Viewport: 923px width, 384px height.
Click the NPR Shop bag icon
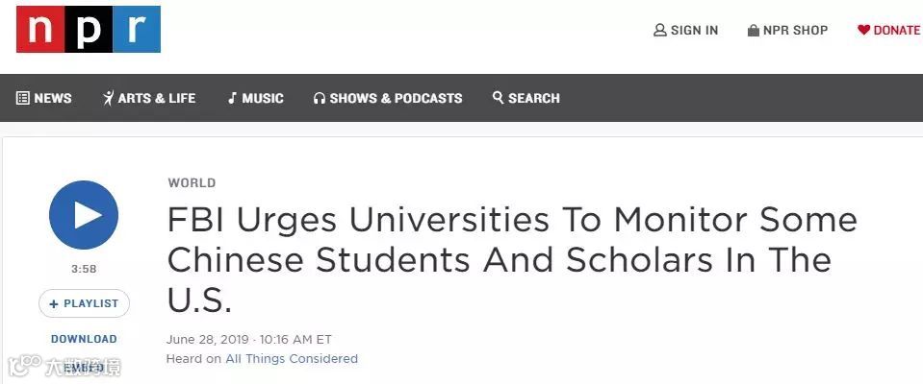point(753,31)
